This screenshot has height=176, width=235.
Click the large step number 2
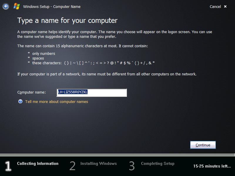tap(72, 166)
